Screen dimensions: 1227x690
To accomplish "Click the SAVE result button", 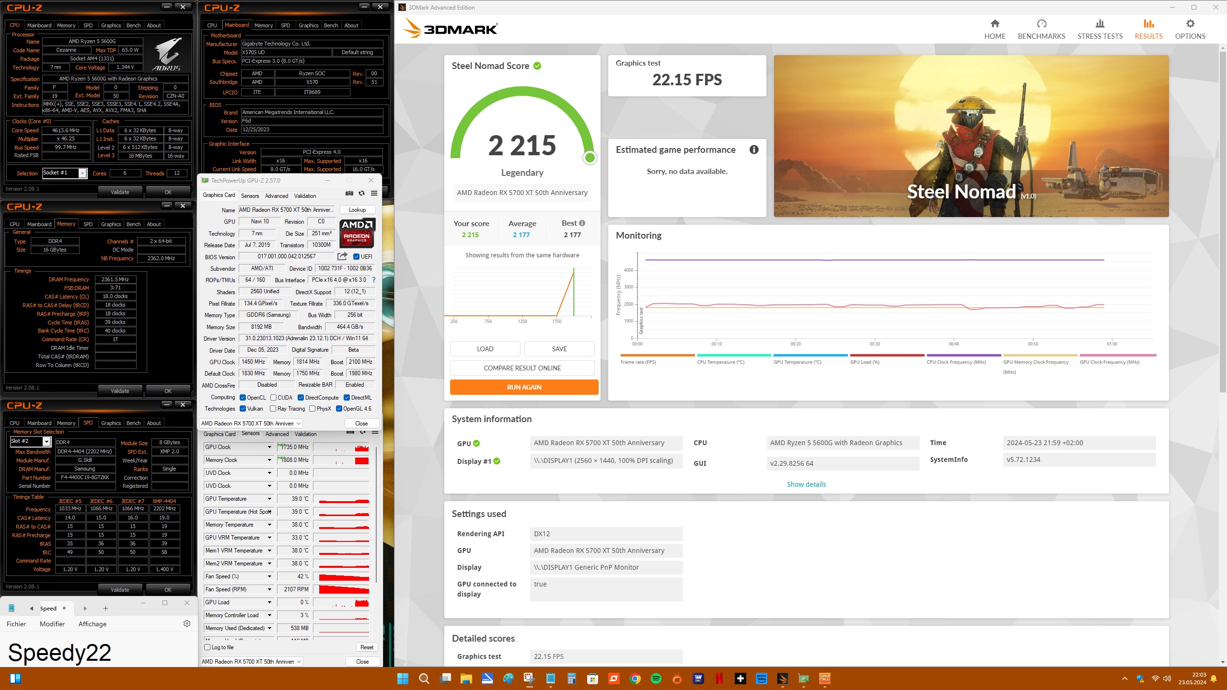I will 559,349.
